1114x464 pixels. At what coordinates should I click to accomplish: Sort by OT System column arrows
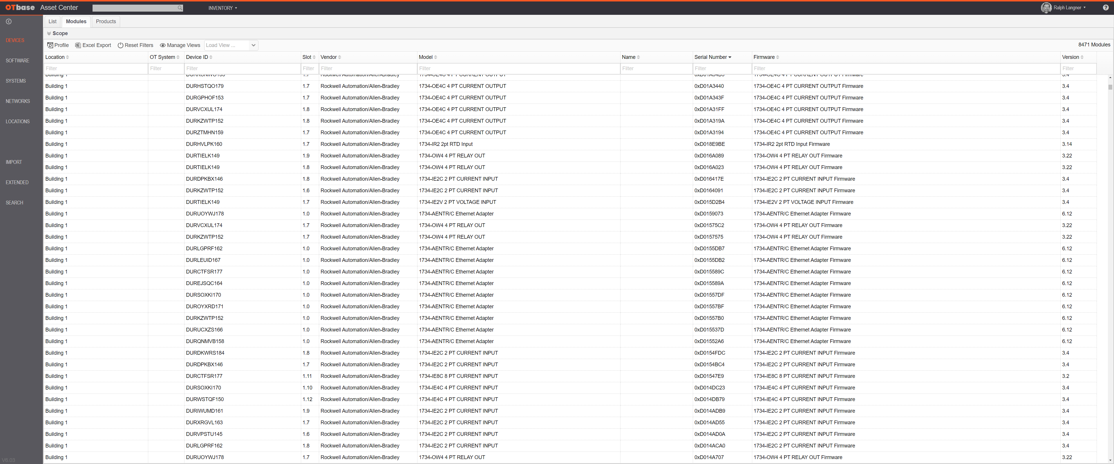click(178, 57)
